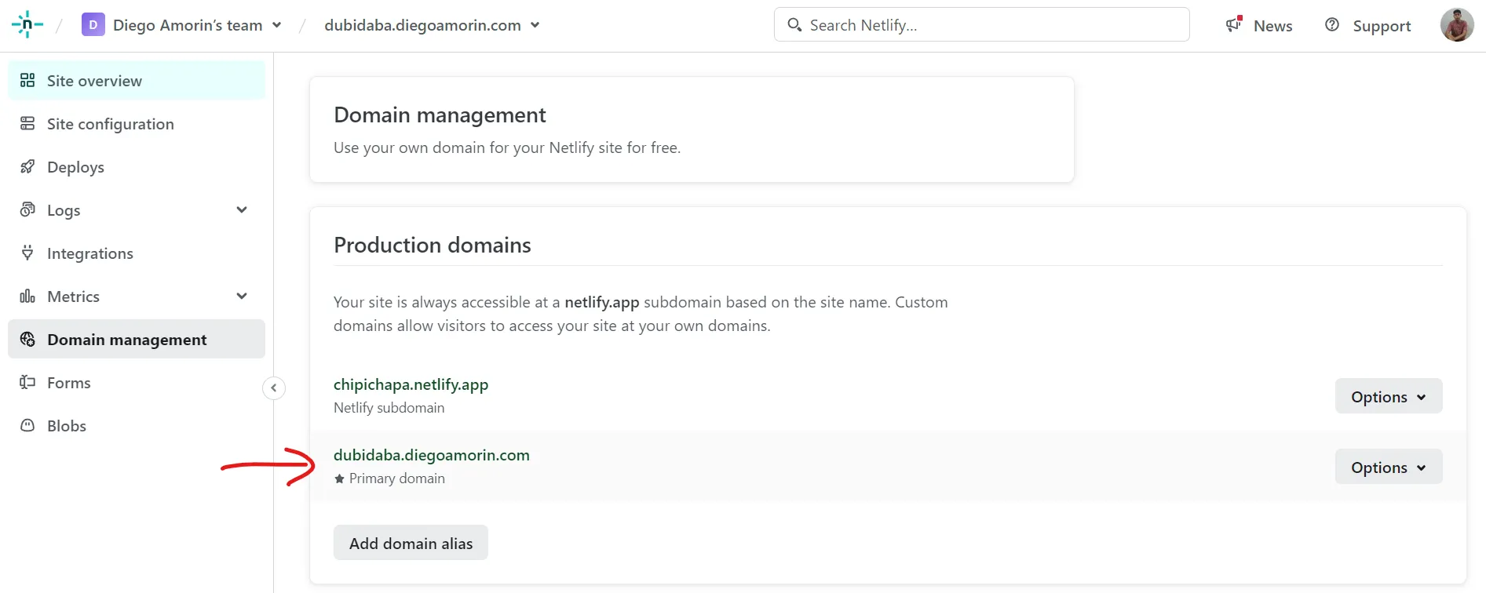Viewport: 1486px width, 593px height.
Task: Click the bold netlify.app text
Action: [602, 303]
